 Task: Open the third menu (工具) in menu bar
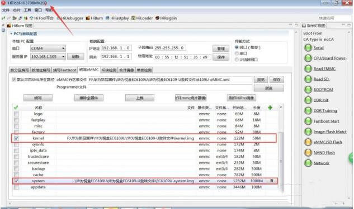tap(27, 10)
